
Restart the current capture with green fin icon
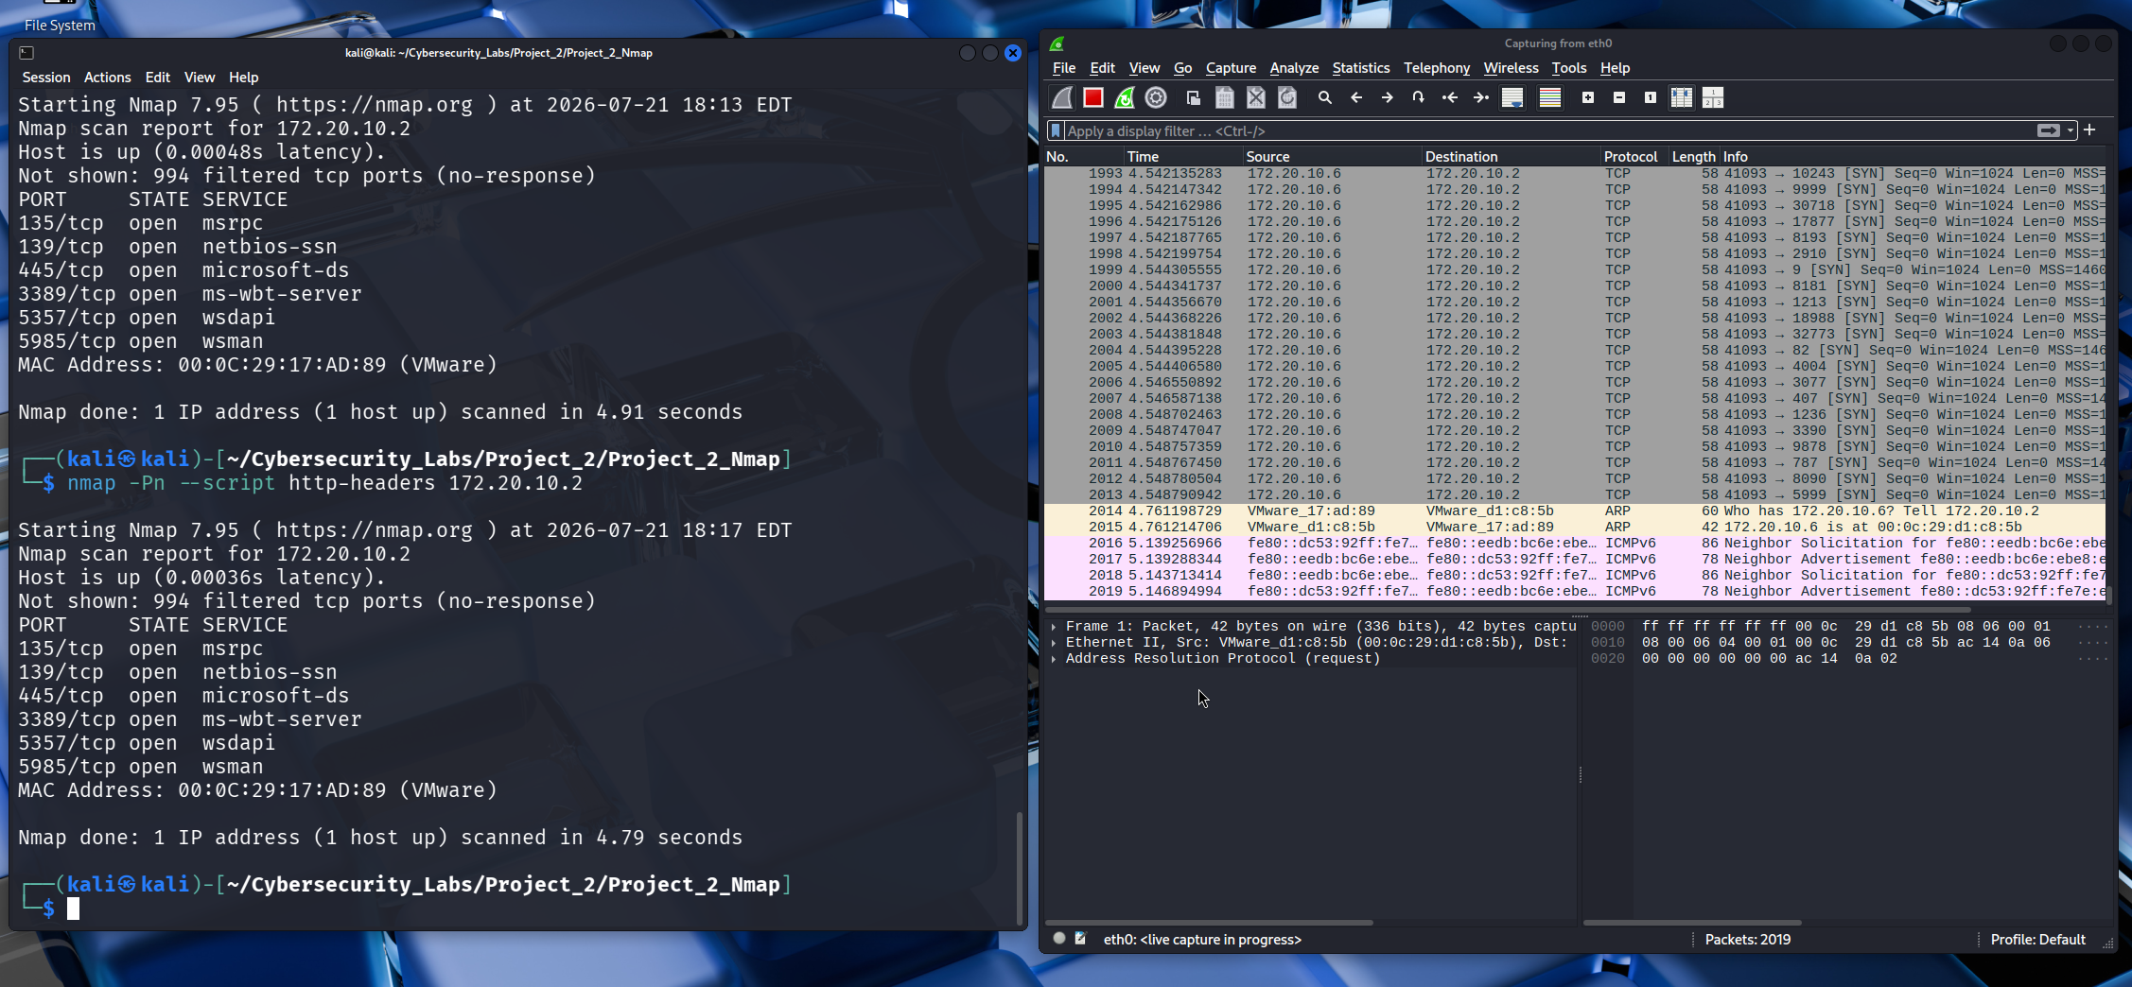coord(1125,97)
